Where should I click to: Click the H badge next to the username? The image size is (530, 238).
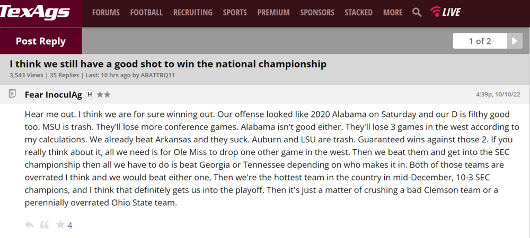[x=90, y=95]
